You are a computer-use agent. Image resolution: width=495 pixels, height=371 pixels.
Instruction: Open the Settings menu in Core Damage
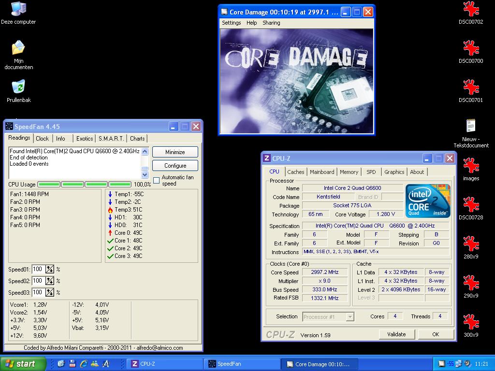coord(231,23)
